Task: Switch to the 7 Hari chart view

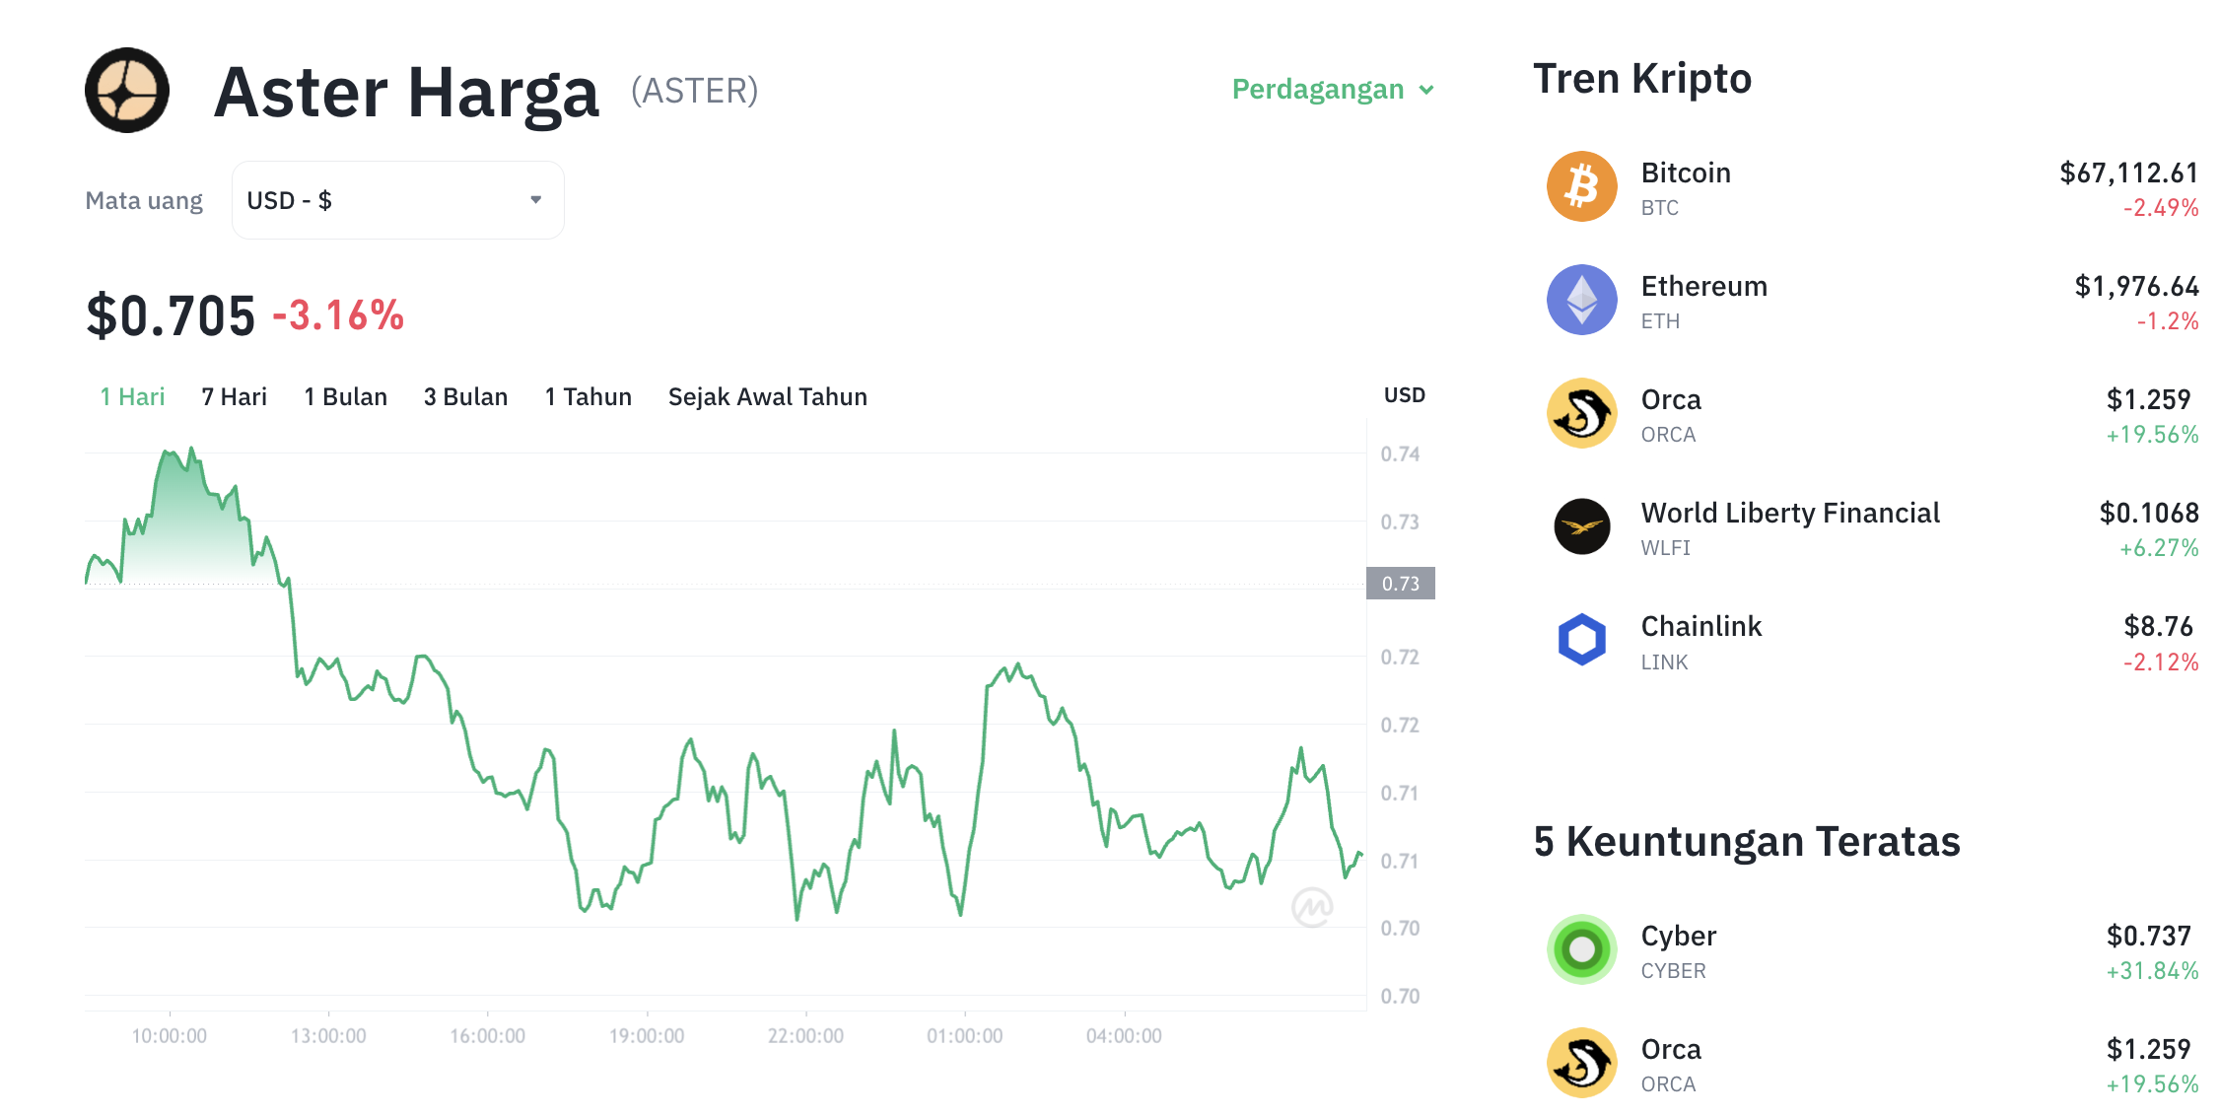Action: pyautogui.click(x=233, y=396)
